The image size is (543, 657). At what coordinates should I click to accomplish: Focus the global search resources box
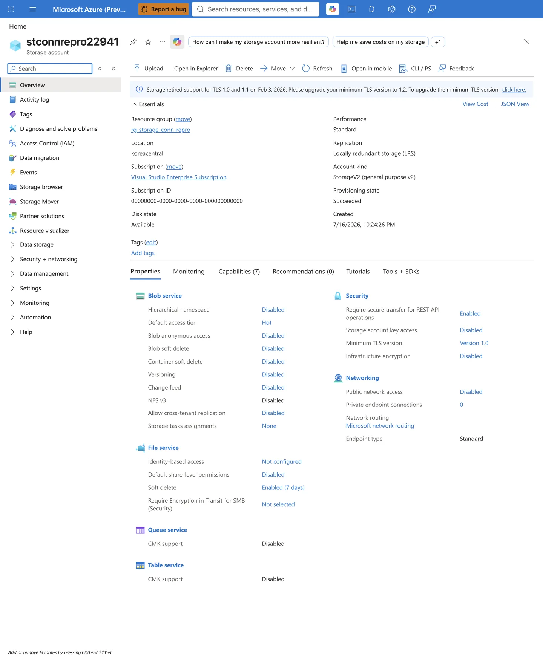pyautogui.click(x=255, y=9)
